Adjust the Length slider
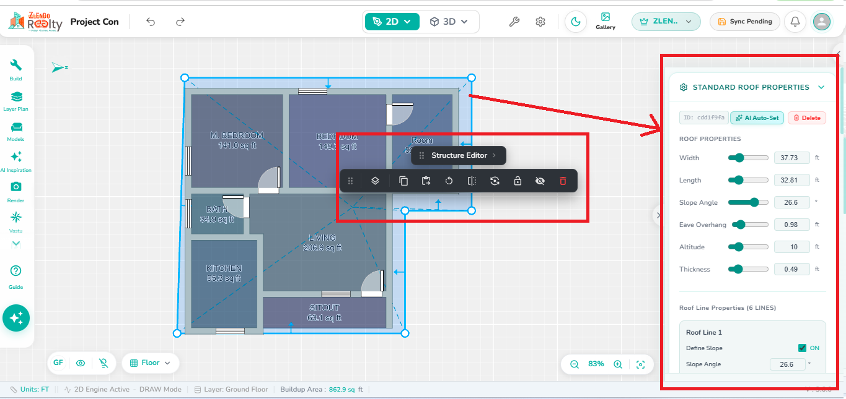The image size is (846, 399). pos(748,180)
